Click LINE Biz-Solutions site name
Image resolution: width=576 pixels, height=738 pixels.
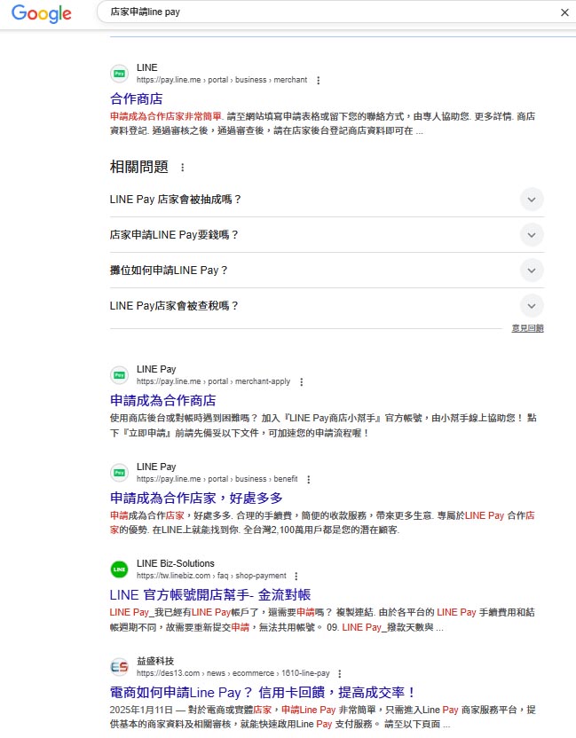click(175, 563)
